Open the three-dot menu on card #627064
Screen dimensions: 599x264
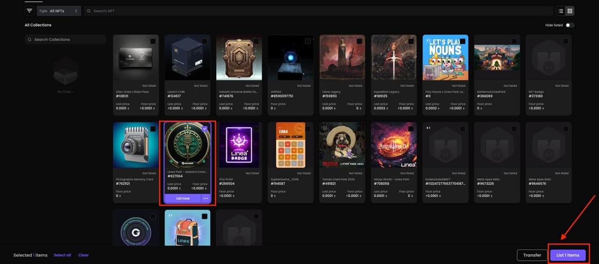pyautogui.click(x=205, y=199)
